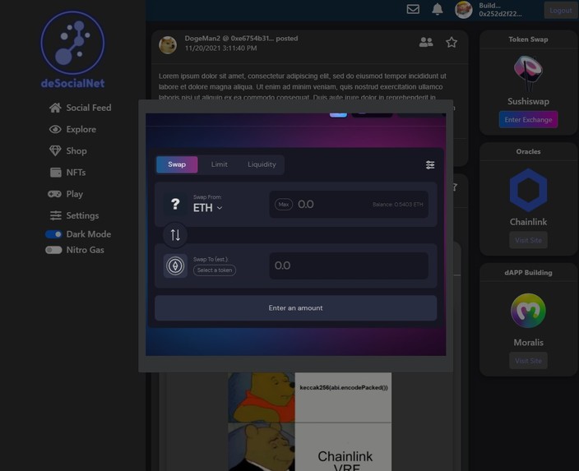Click the deSocialNet logo

(72, 49)
